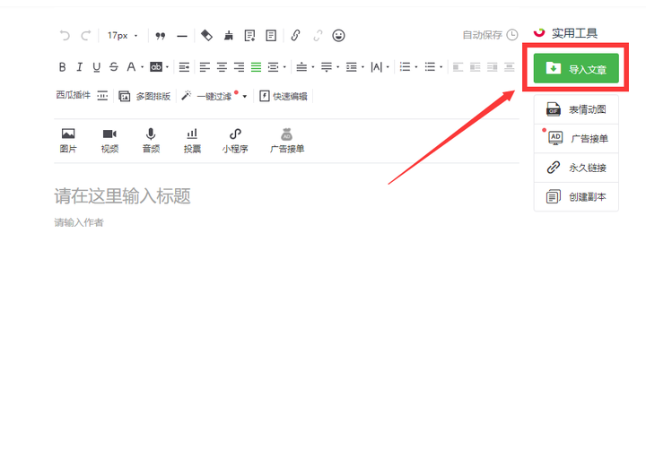The image size is (646, 449).
Task: Open the text background highlight color picker
Action: click(x=156, y=66)
